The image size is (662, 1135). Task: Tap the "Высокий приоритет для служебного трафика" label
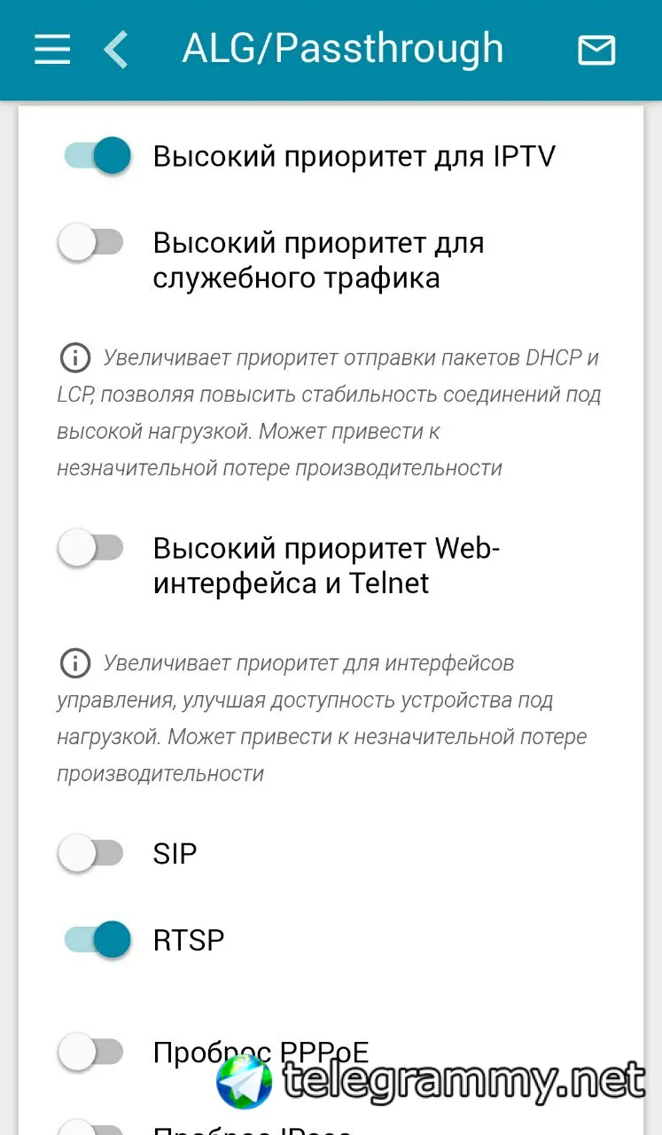click(318, 260)
